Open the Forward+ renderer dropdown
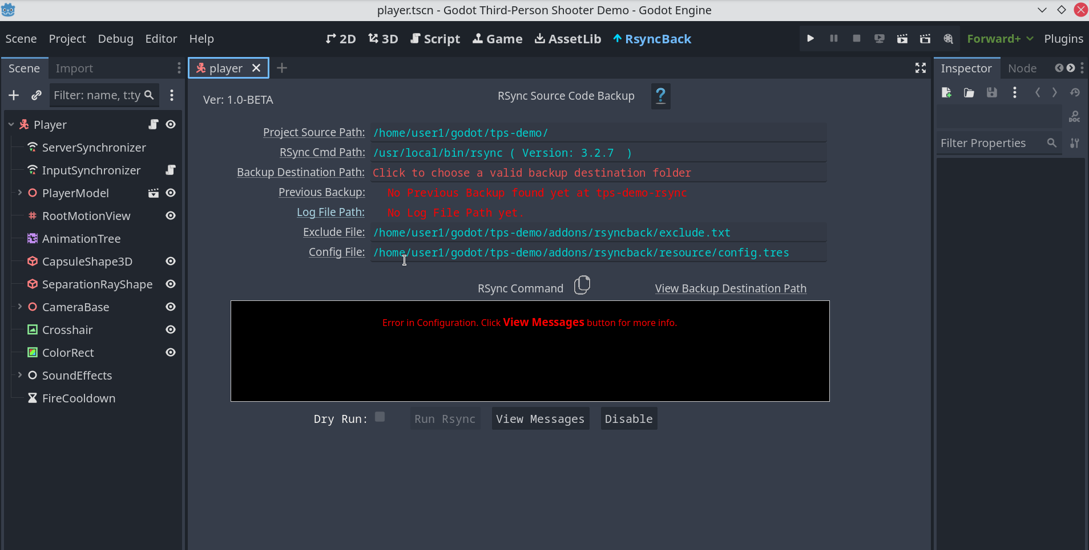Viewport: 1089px width, 550px height. [1000, 38]
